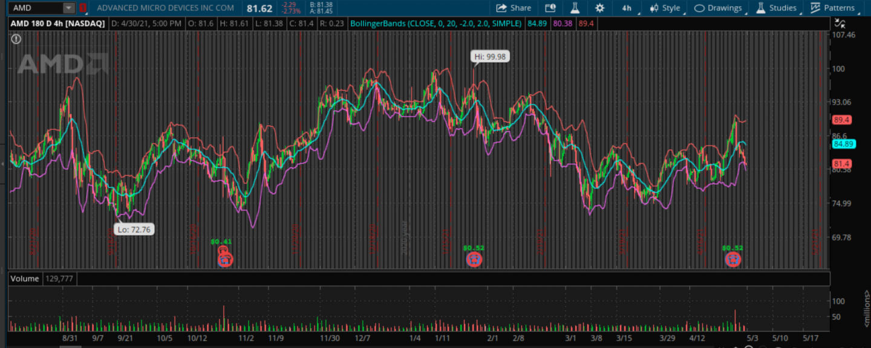The height and width of the screenshot is (348, 871).
Task: Open chart settings gear icon
Action: coord(599,8)
